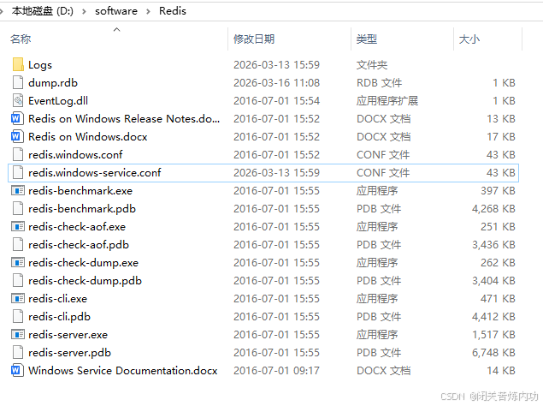Go to the software folder breadcrumb
This screenshot has width=543, height=406.
(x=116, y=11)
